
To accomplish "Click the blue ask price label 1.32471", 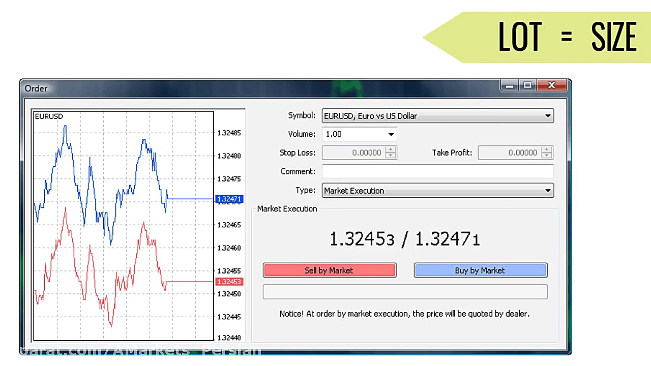I will point(229,199).
